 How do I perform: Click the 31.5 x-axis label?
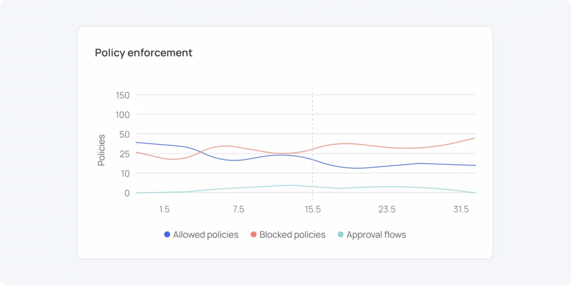pos(461,210)
